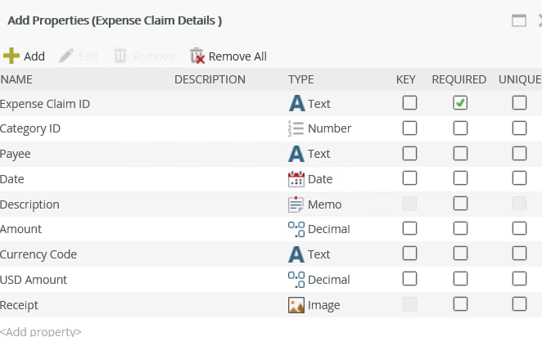Click the Remove All trash icon
The width and height of the screenshot is (542, 337).
196,56
